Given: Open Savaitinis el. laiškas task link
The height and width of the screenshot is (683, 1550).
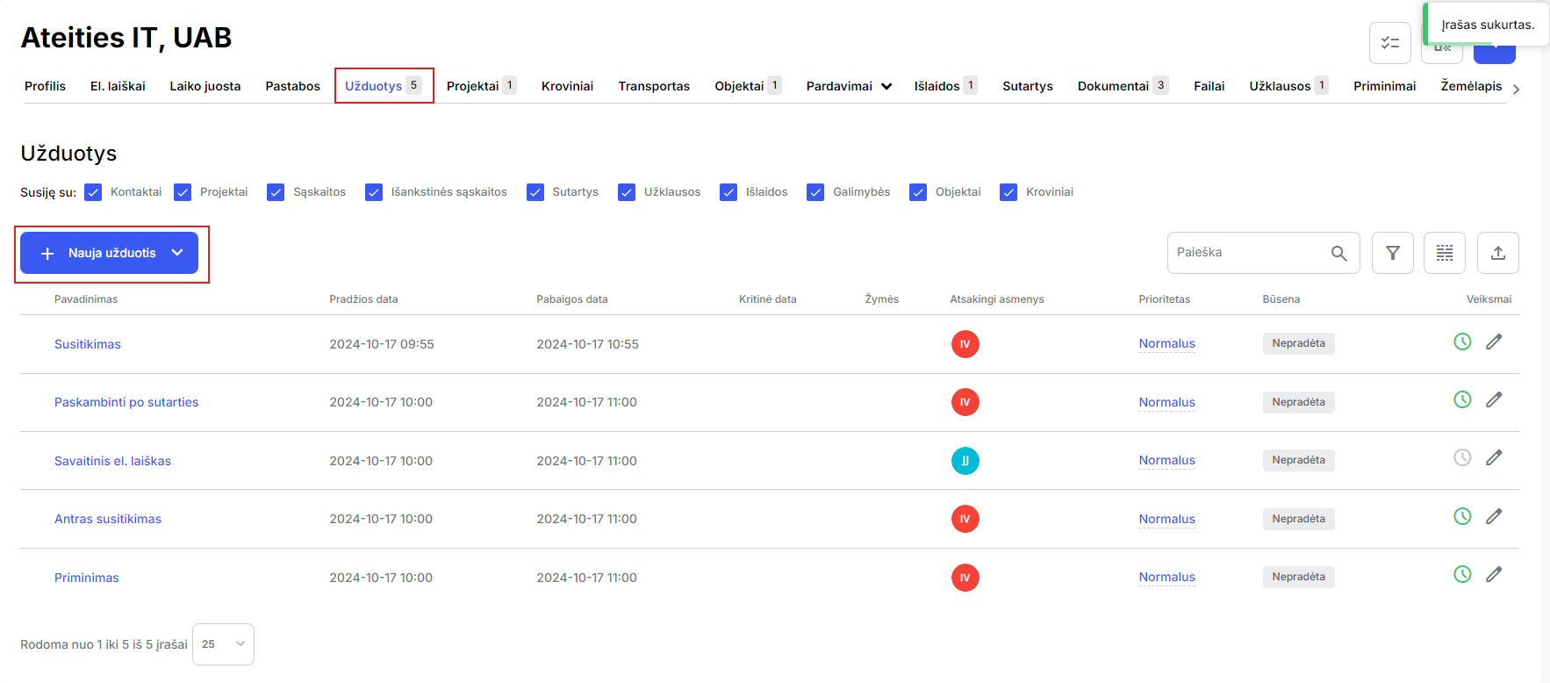Looking at the screenshot, I should click(x=112, y=461).
